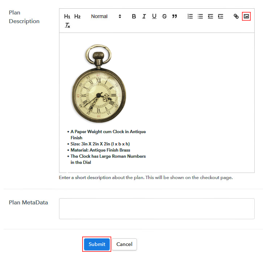Viewport: 263px width, 259px height.
Task: Increase the text indent
Action: (x=220, y=16)
